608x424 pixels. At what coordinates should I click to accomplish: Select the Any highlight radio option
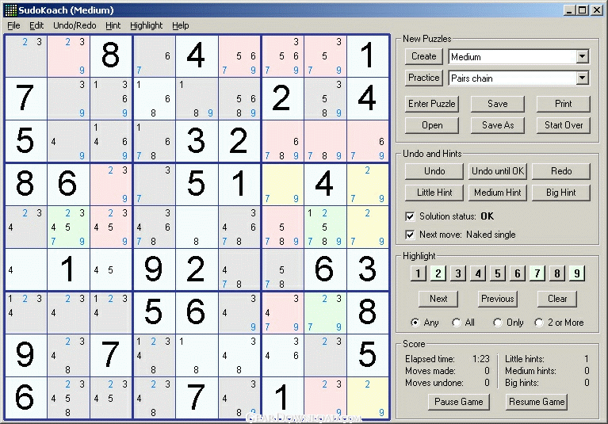pyautogui.click(x=415, y=323)
